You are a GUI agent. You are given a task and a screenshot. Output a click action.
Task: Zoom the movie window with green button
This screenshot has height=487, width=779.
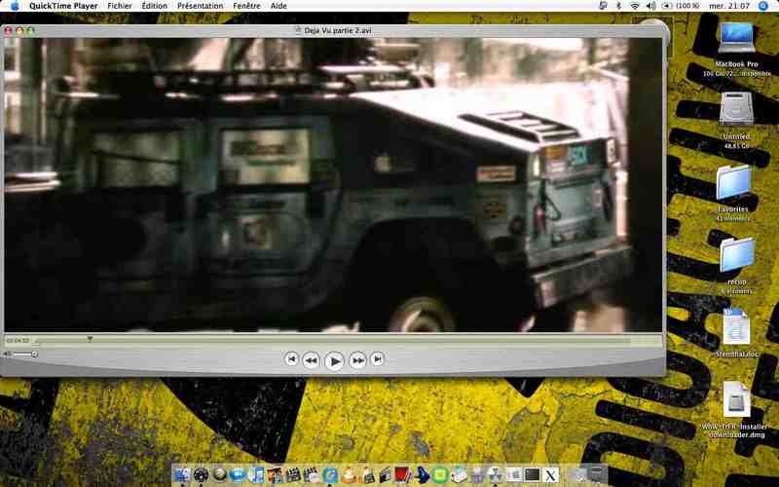(30, 30)
